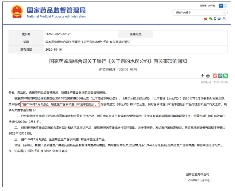Click the magnifier search icon
This screenshot has height=191, width=235.
coord(224,12)
